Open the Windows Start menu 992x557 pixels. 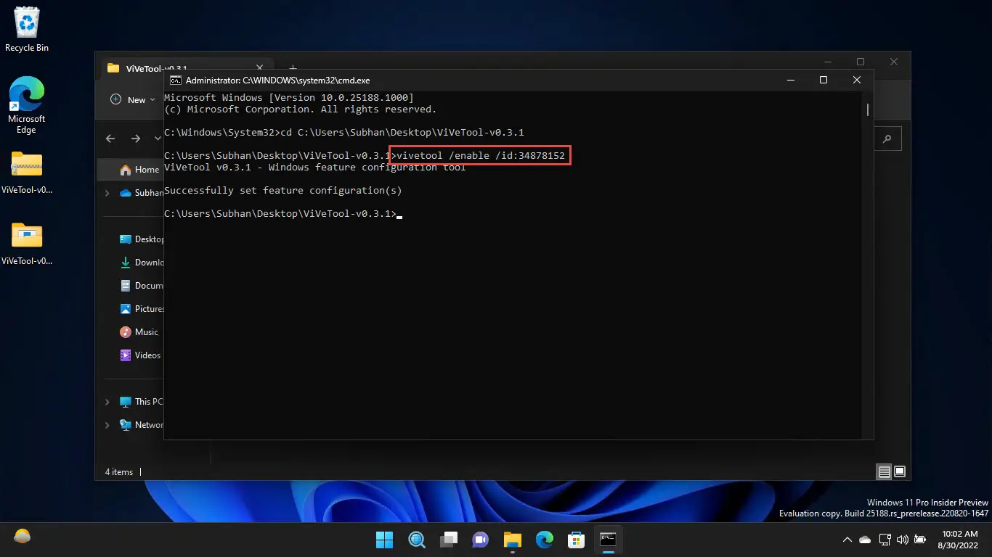coord(384,539)
